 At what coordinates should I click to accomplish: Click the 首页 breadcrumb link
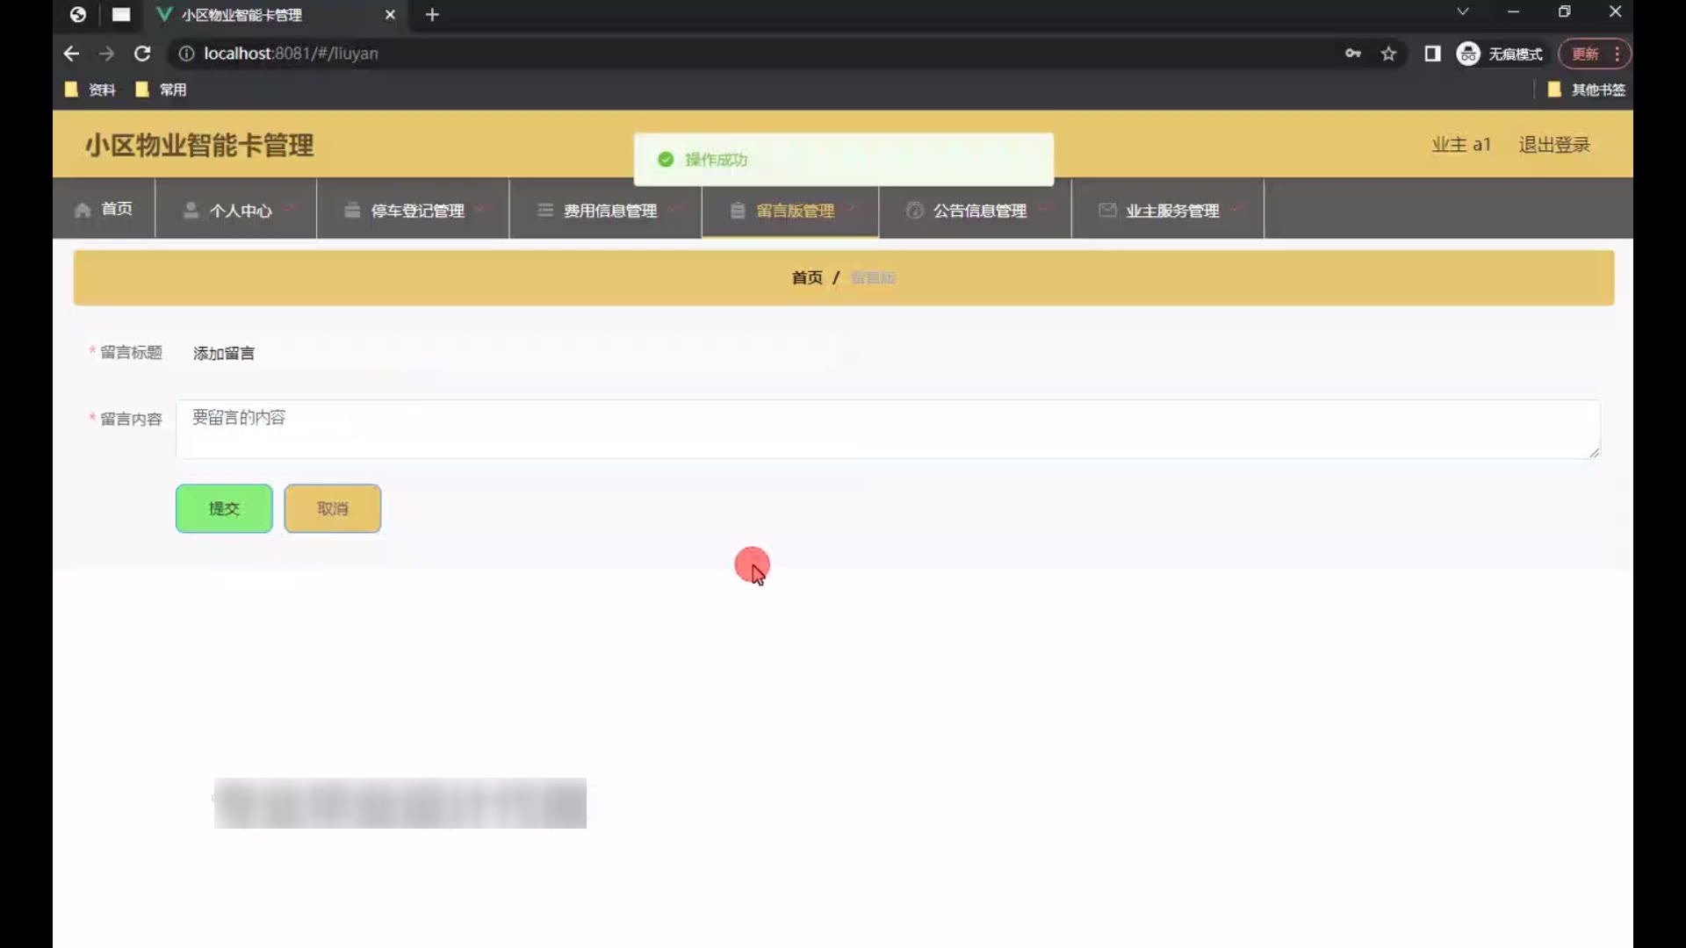(x=806, y=277)
